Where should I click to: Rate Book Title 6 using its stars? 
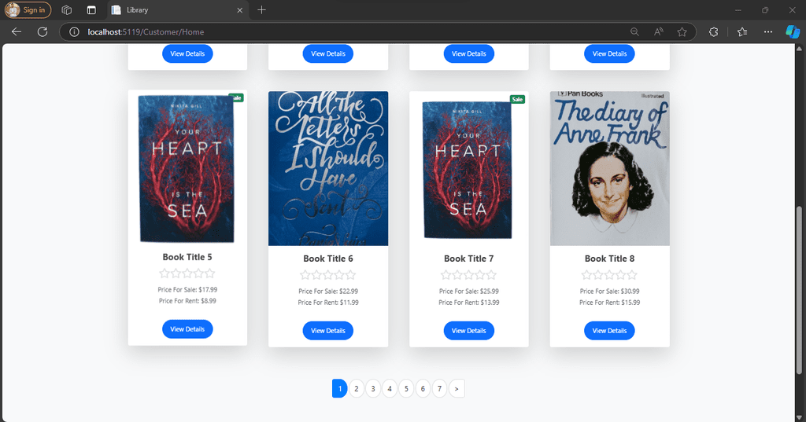(328, 275)
